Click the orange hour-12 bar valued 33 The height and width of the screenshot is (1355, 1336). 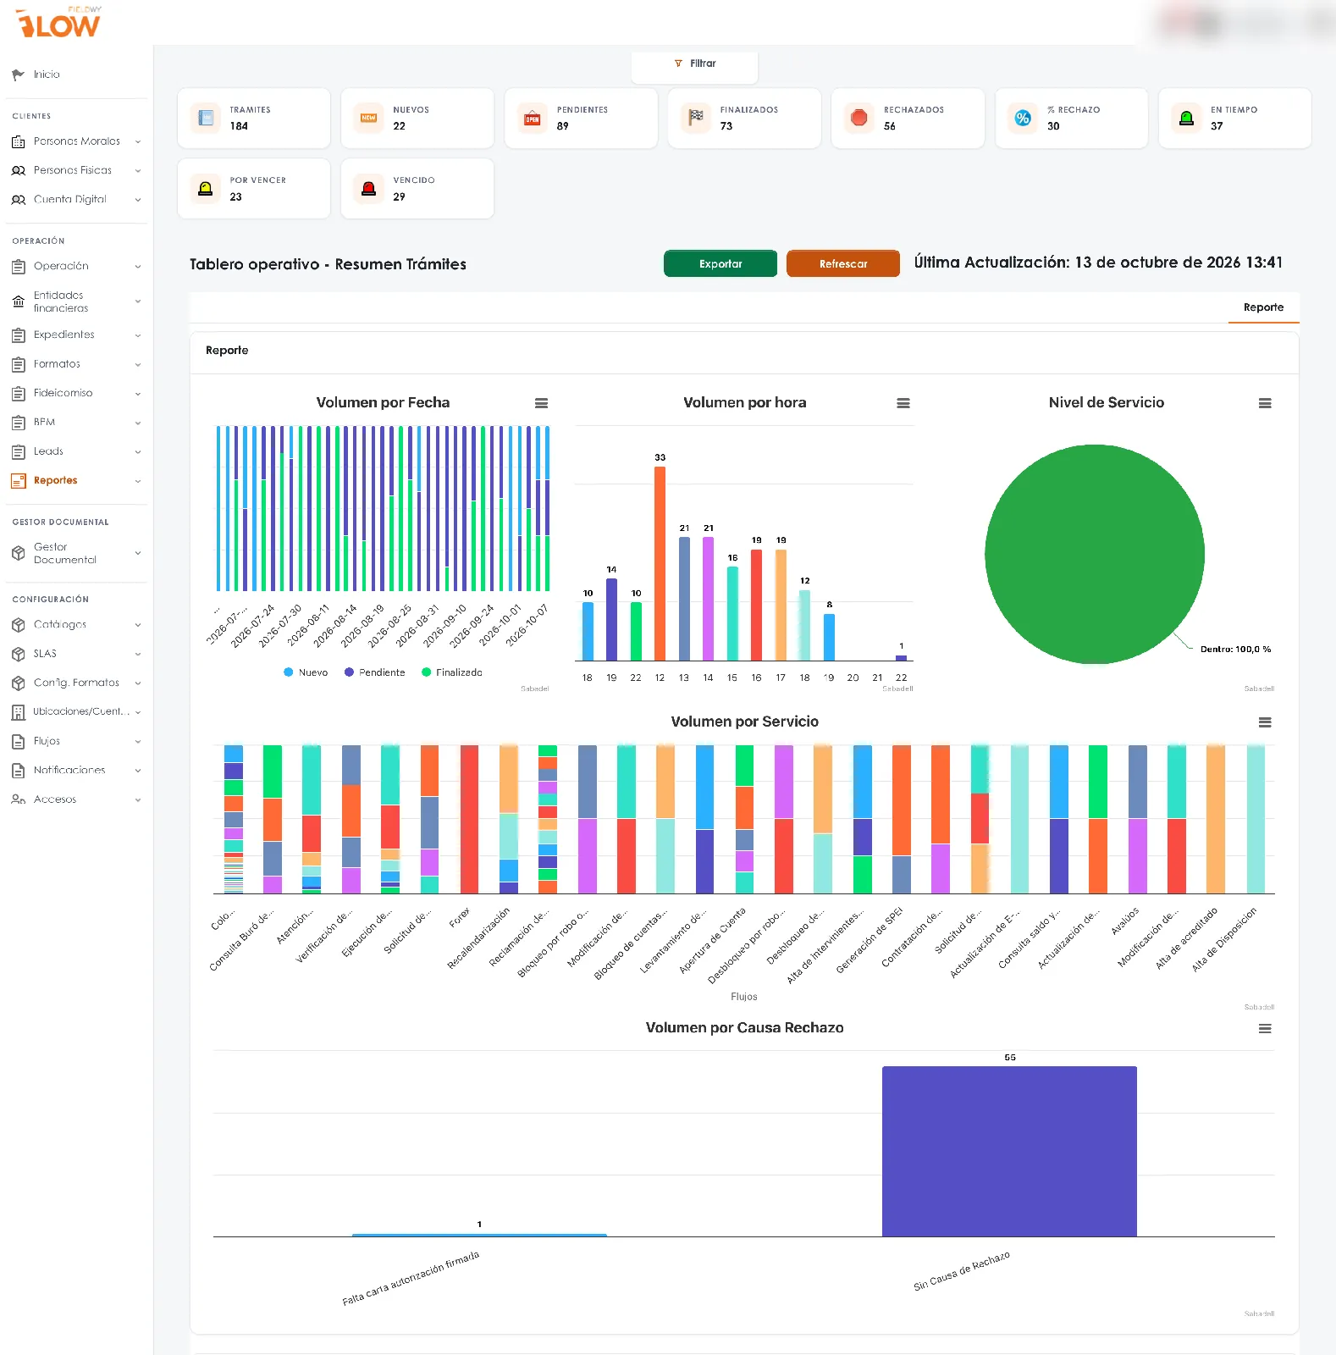660,563
